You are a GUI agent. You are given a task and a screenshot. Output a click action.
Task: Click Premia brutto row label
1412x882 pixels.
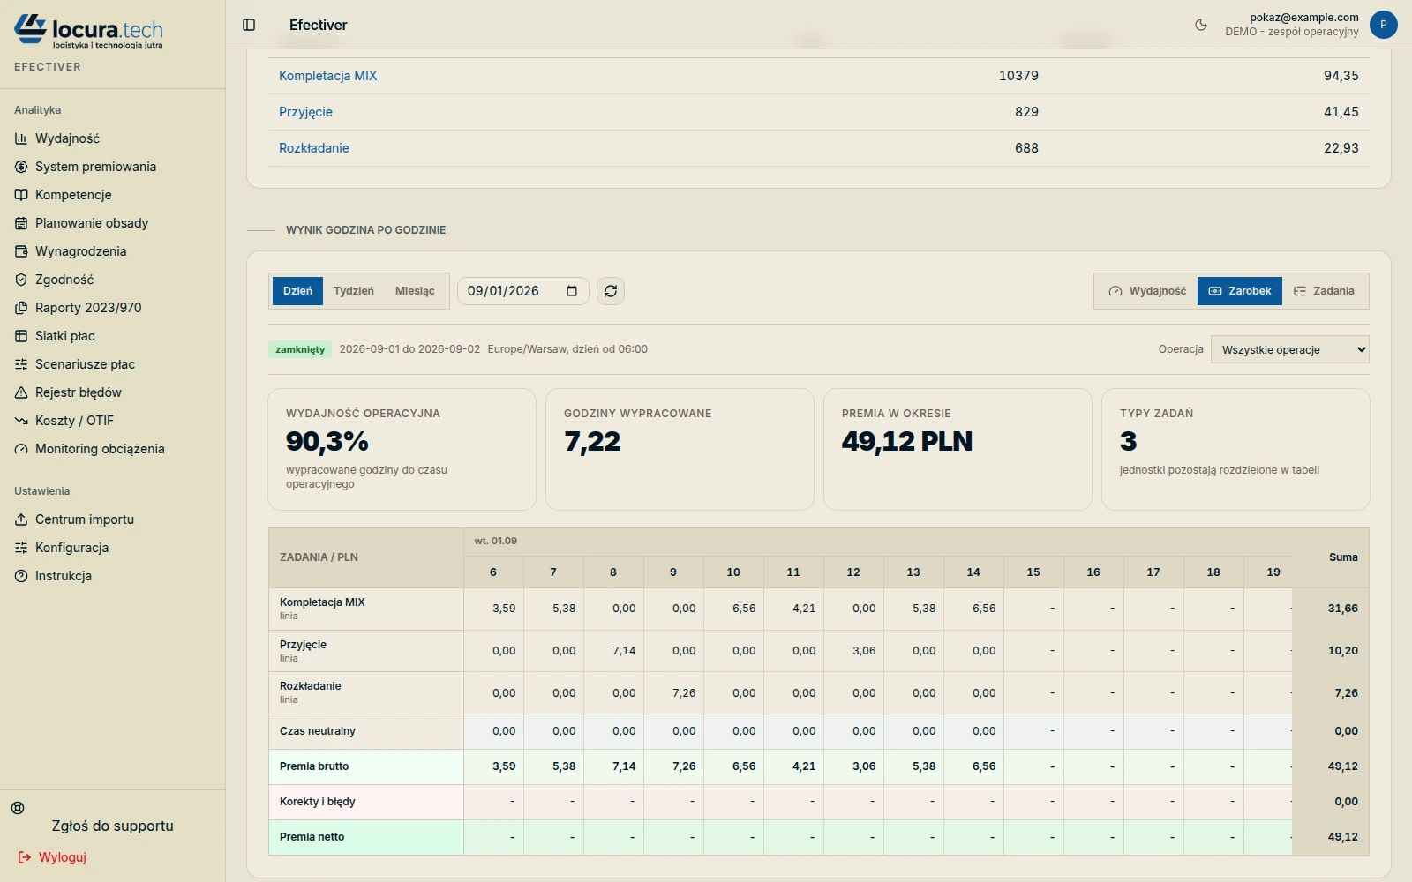coord(314,766)
